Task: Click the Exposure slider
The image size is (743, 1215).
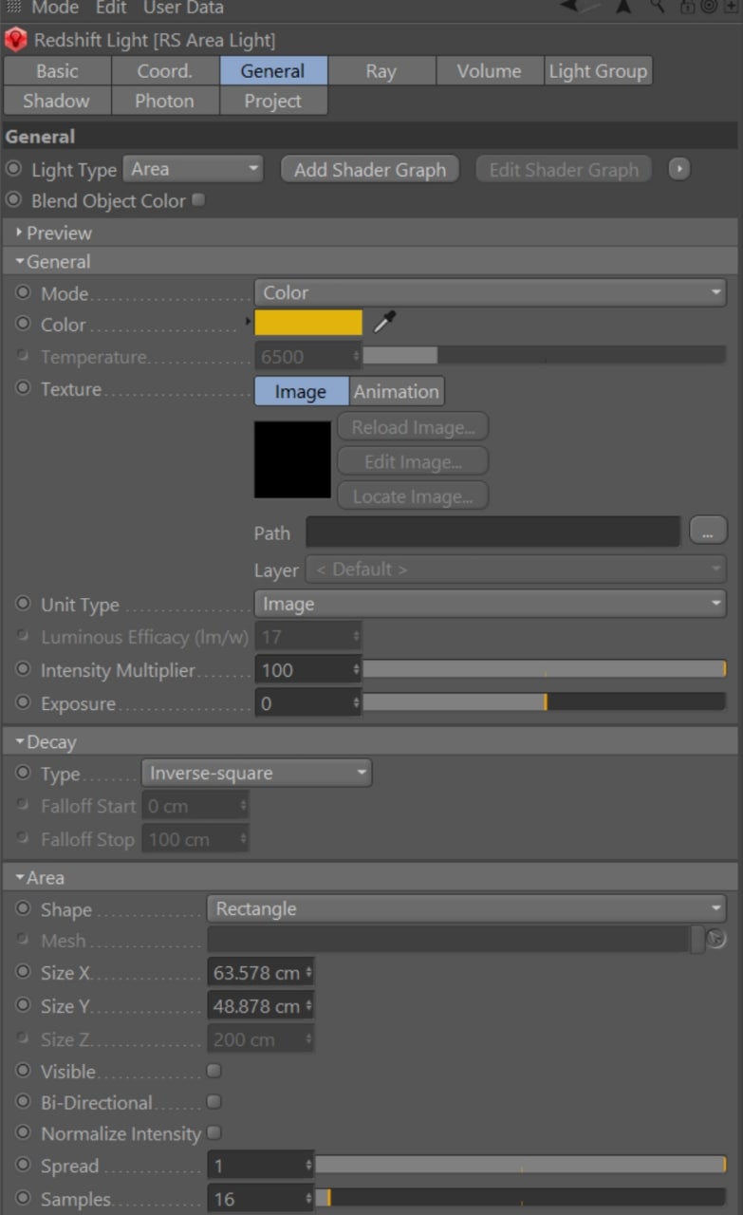Action: 545,702
